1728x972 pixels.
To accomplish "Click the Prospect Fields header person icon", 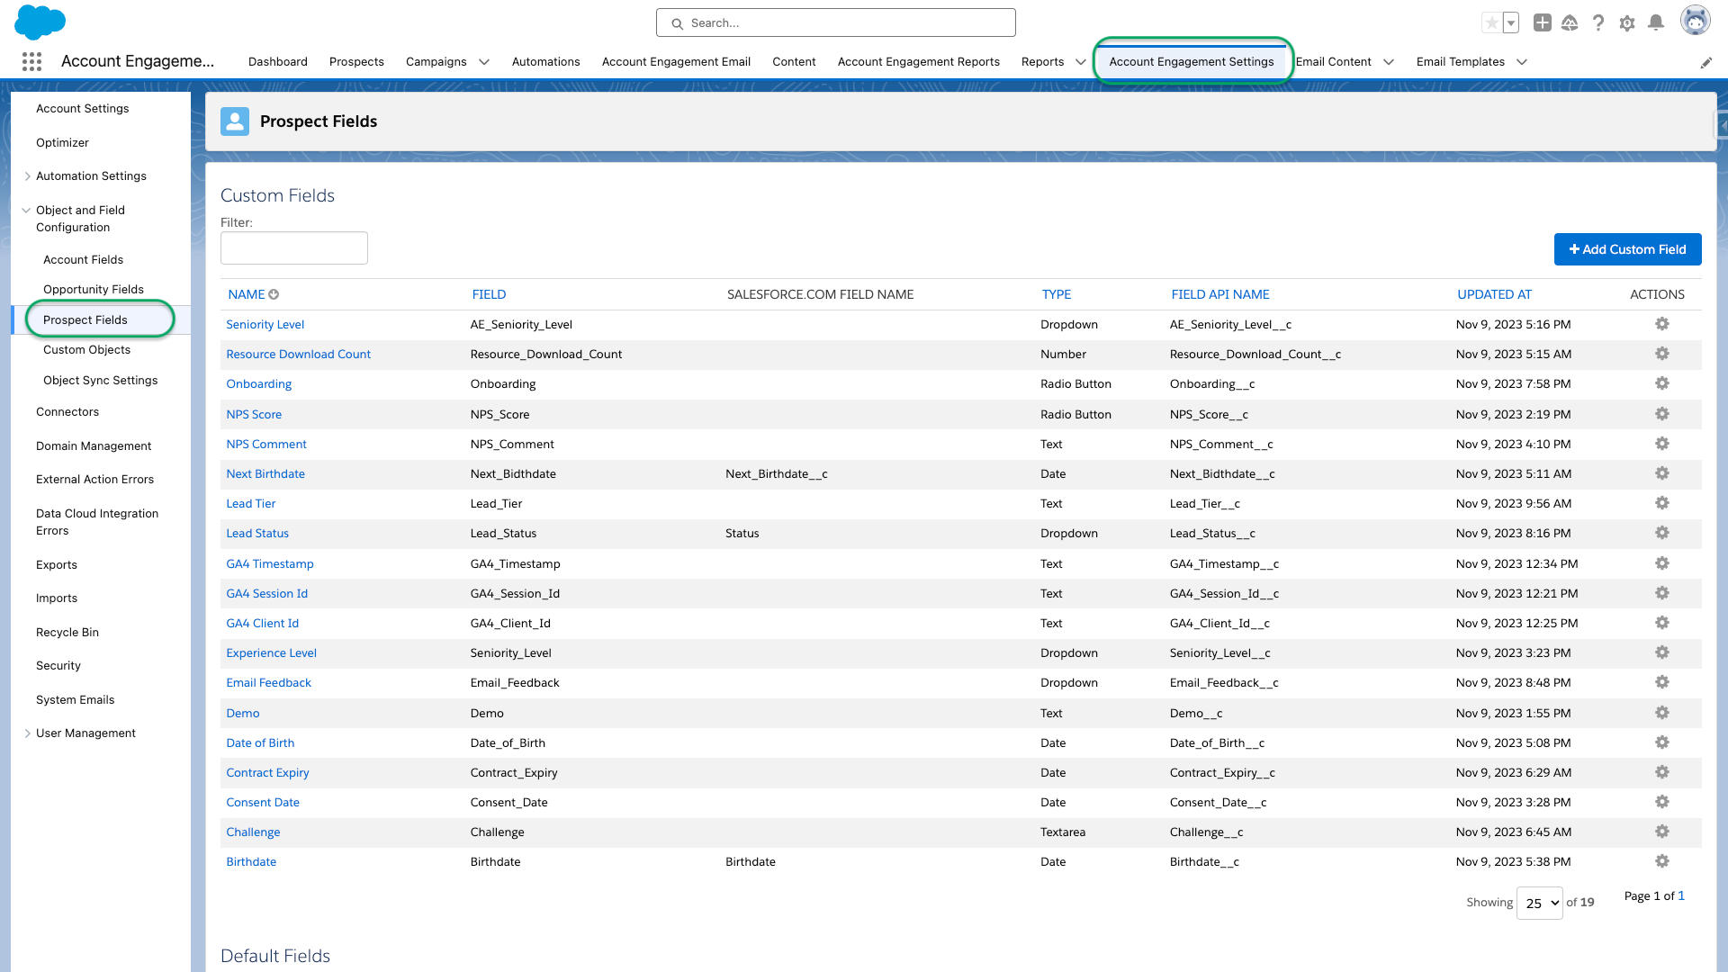I will [x=235, y=121].
